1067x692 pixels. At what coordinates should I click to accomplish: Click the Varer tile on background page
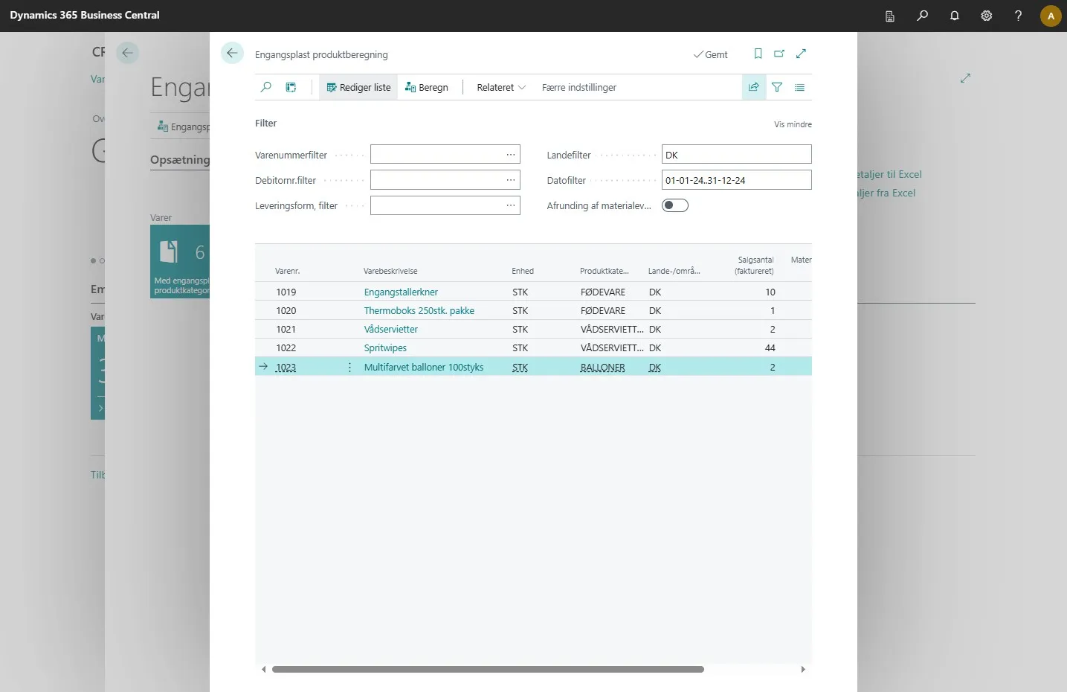coord(180,261)
